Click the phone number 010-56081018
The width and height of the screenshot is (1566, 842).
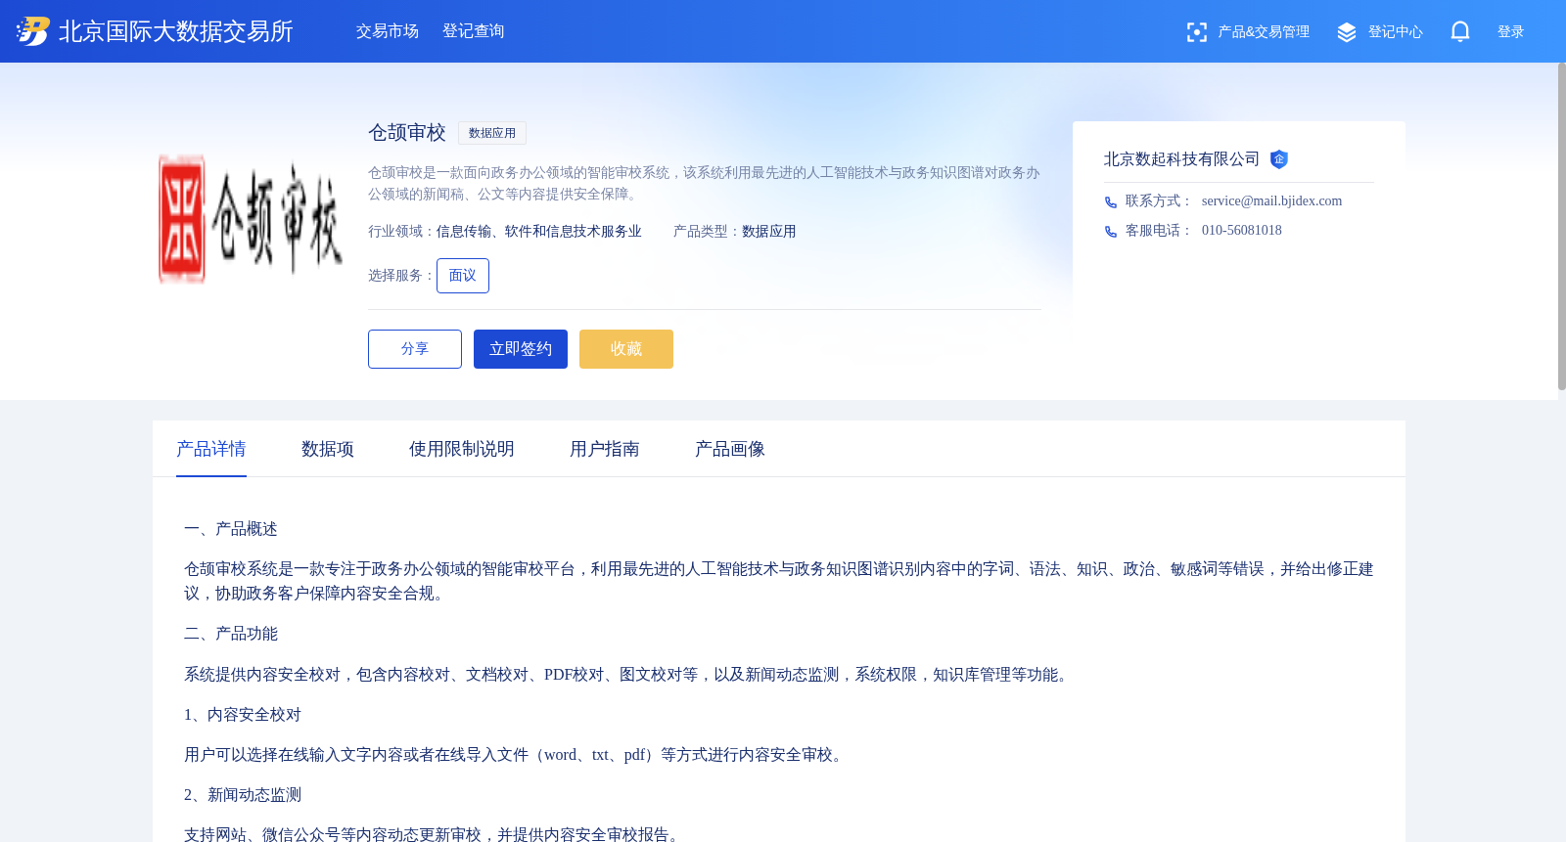coord(1242,231)
